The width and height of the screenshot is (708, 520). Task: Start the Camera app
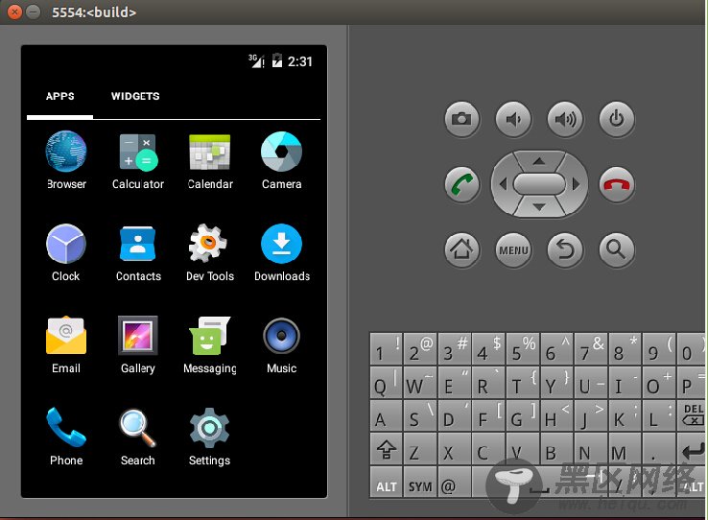(281, 160)
